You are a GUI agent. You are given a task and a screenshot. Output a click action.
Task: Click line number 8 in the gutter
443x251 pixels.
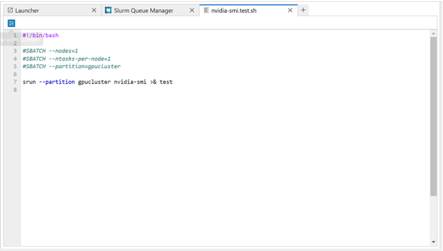tap(15, 90)
